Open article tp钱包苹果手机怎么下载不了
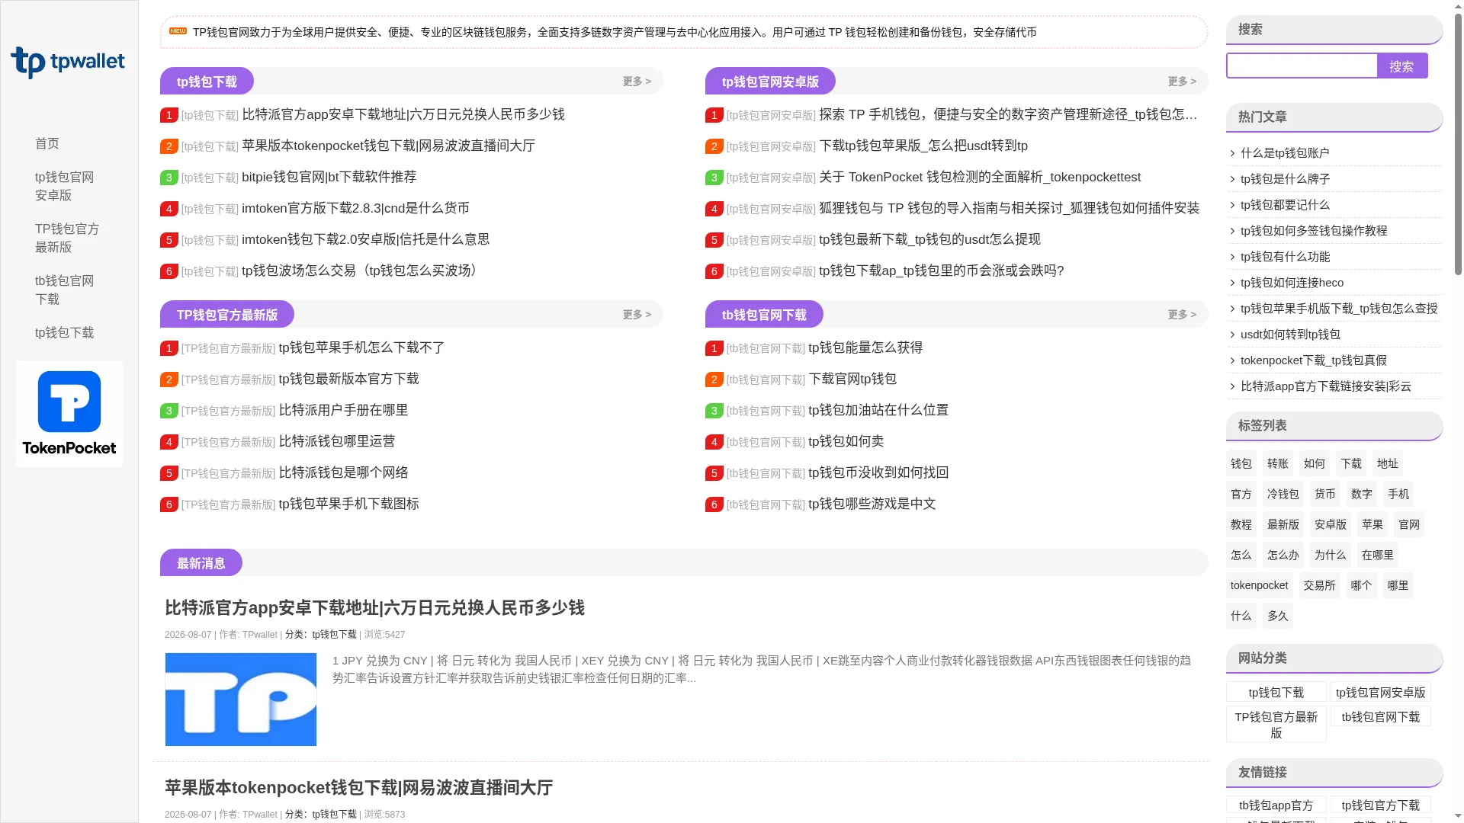 point(361,347)
